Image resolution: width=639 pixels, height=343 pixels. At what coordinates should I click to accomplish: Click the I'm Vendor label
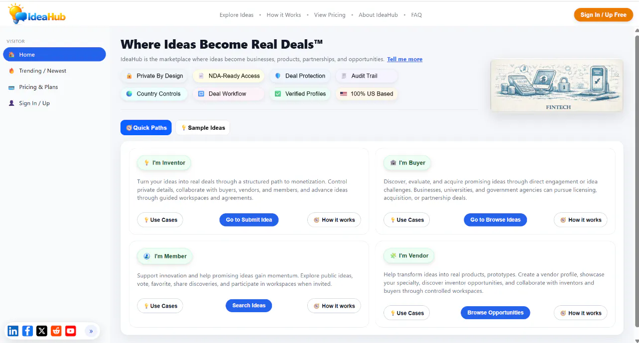409,256
